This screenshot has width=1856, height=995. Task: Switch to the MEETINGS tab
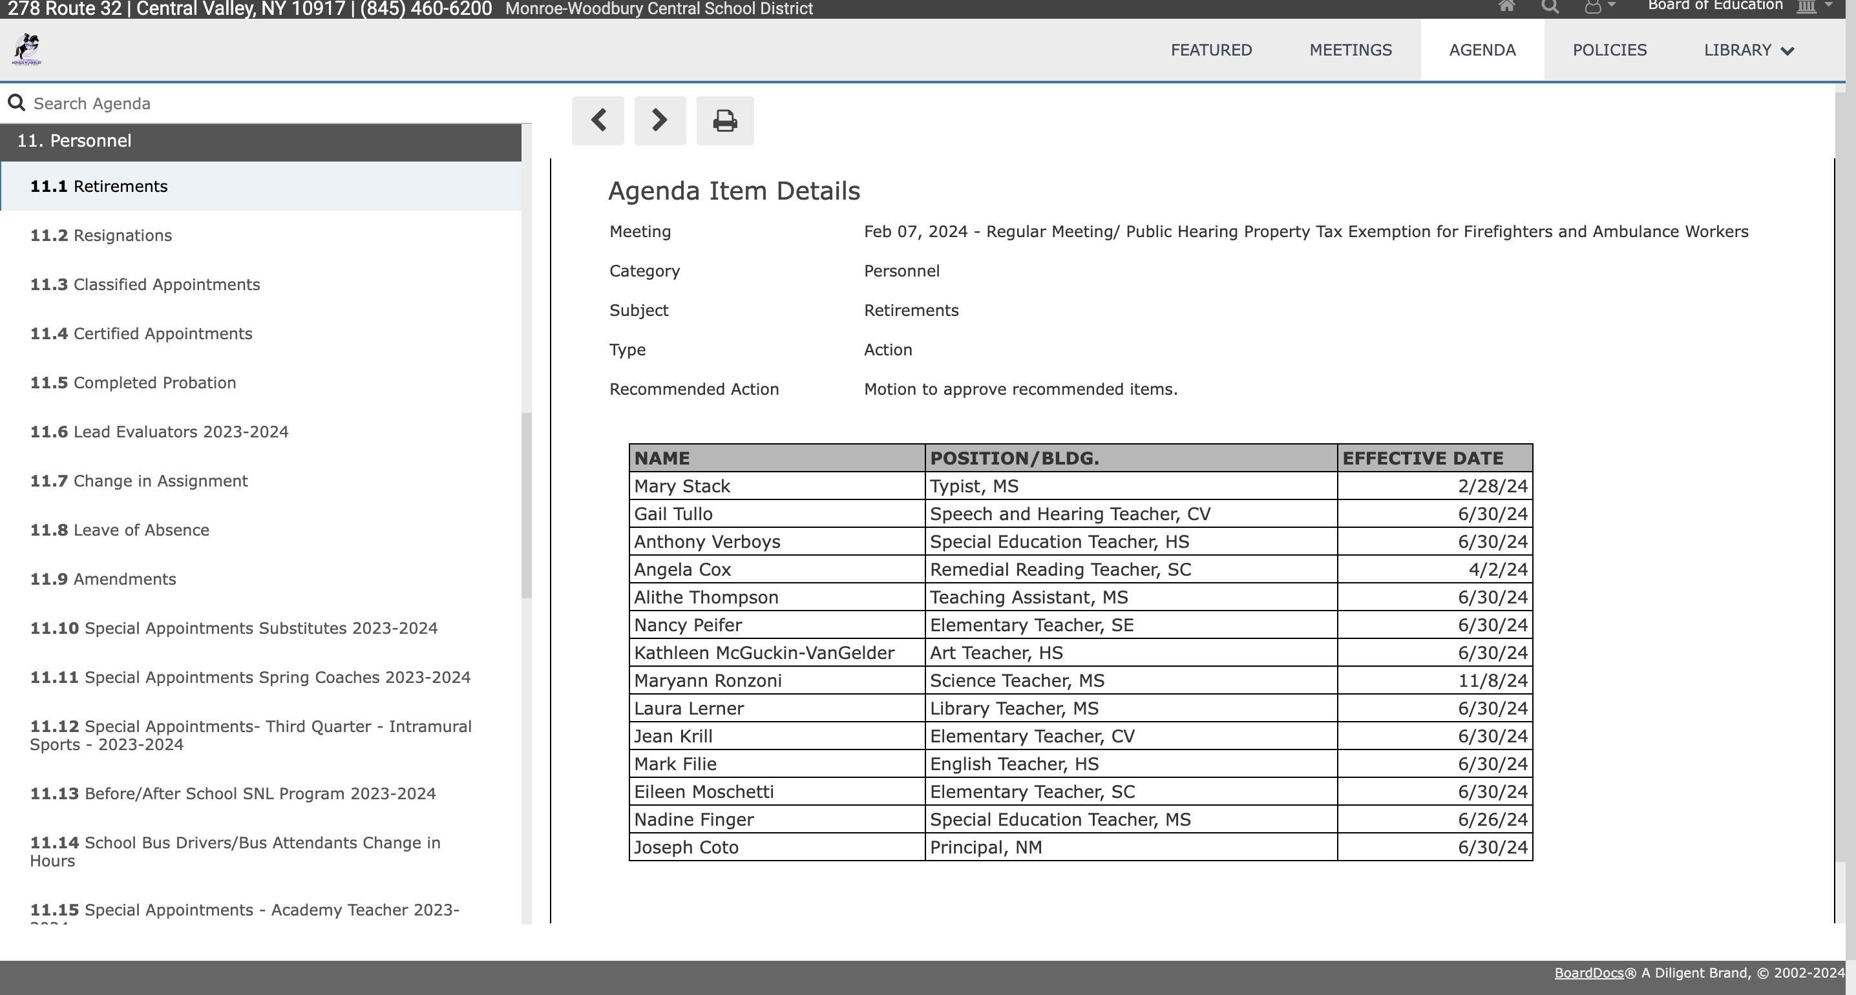tap(1350, 50)
